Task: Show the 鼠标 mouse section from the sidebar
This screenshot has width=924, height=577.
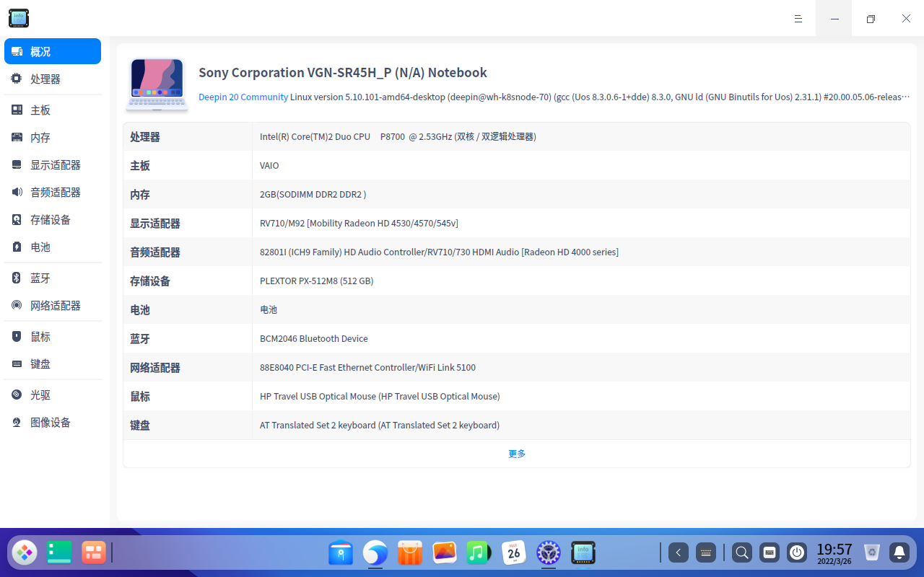Action: click(53, 336)
